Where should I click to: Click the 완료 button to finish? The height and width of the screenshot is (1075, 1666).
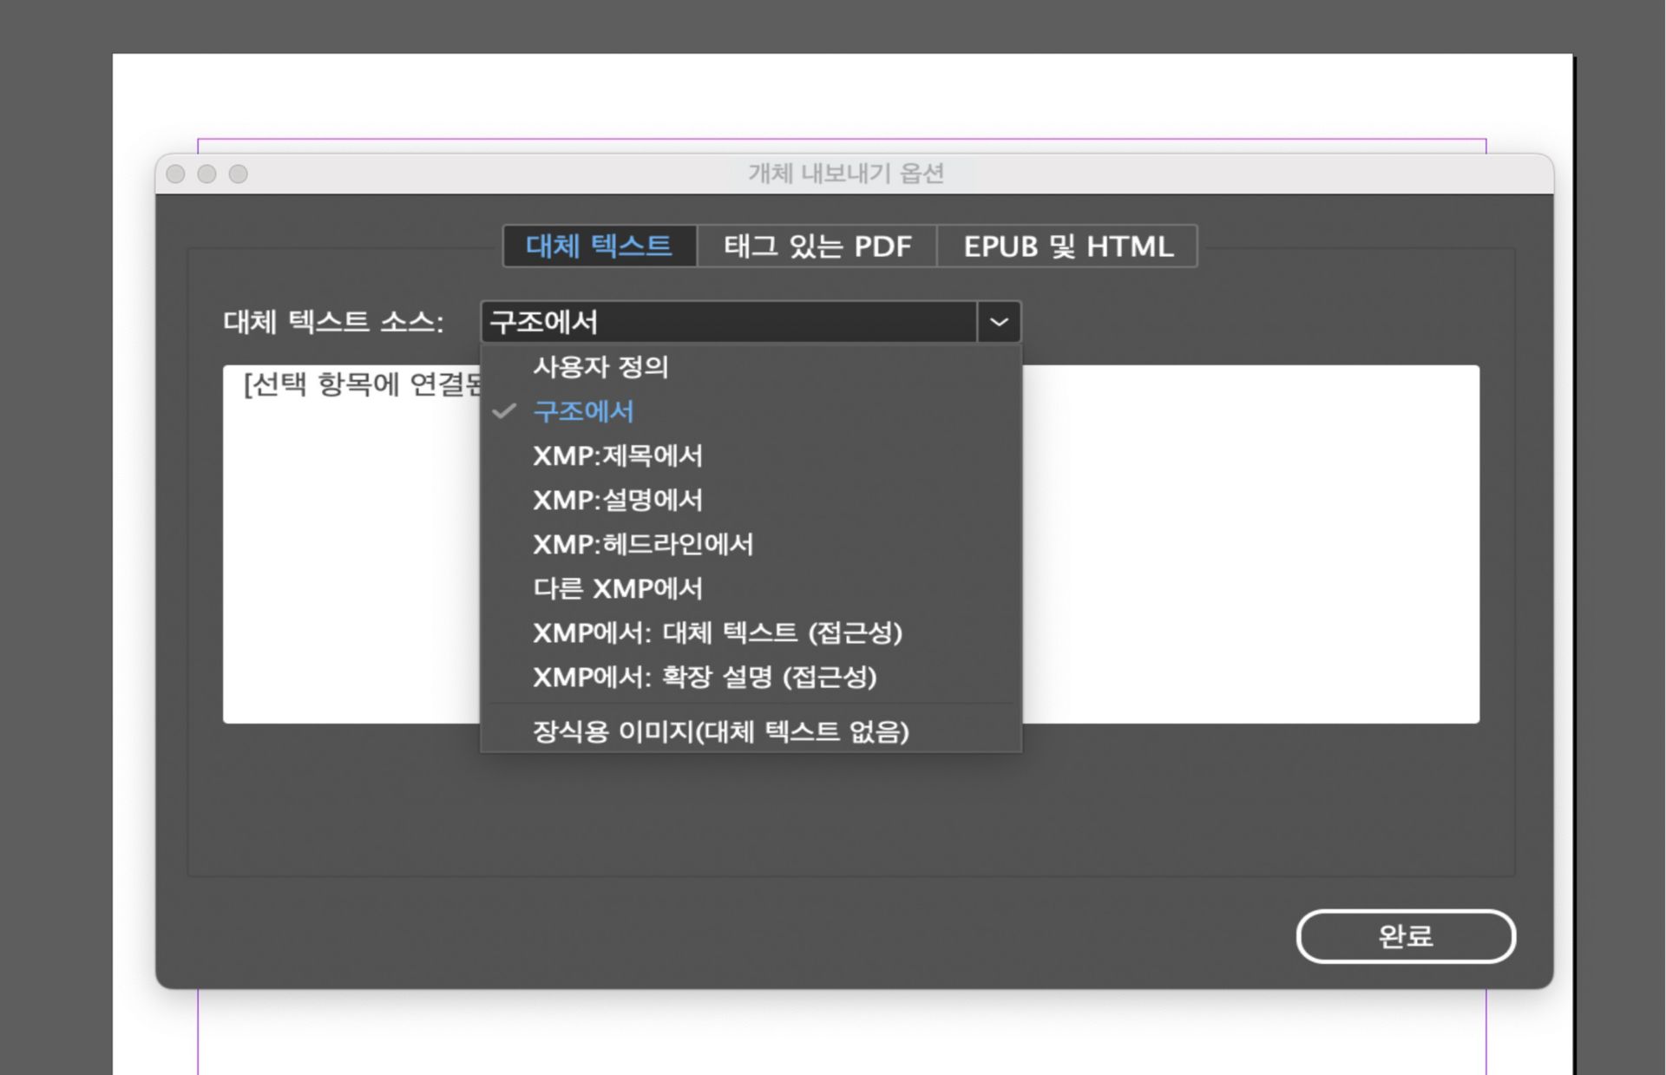[x=1405, y=936]
